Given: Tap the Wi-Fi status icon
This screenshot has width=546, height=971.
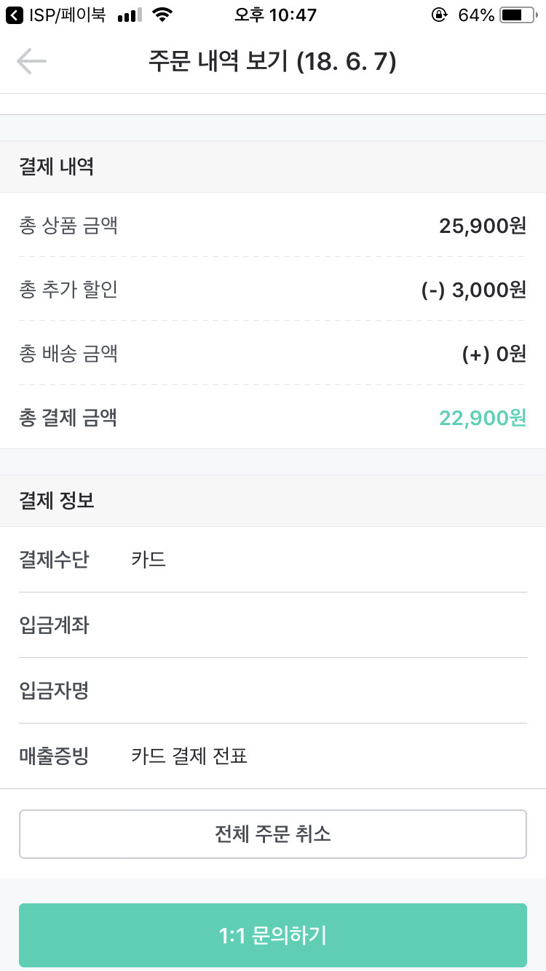Looking at the screenshot, I should point(163,15).
